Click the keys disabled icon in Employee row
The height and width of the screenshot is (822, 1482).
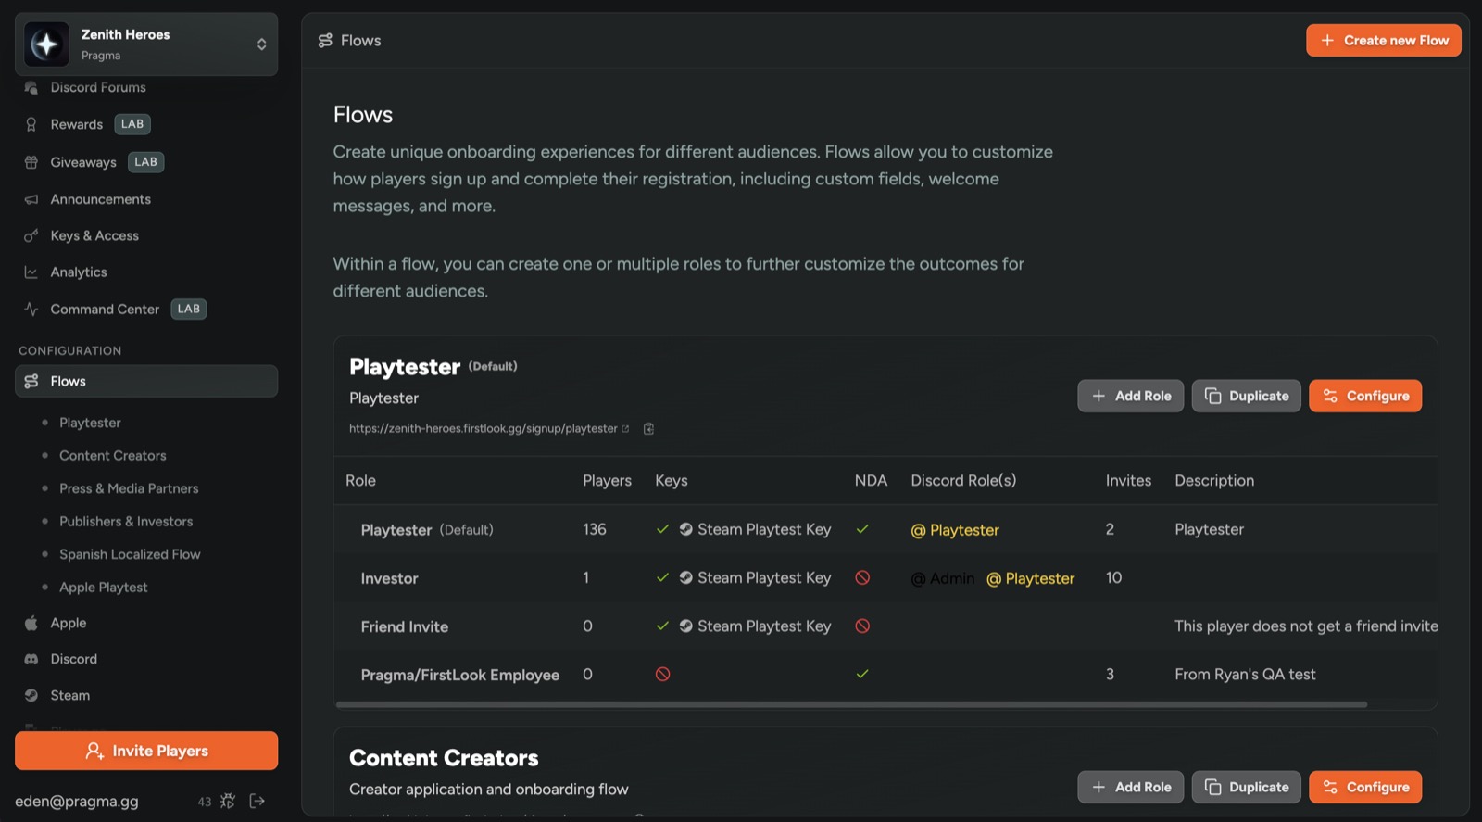point(662,674)
